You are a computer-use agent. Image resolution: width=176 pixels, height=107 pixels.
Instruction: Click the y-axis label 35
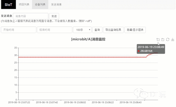15,48
